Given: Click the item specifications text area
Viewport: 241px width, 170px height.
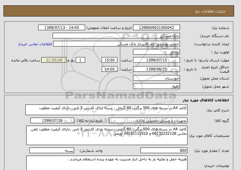Looking at the screenshot, I should pyautogui.click(x=106, y=135).
